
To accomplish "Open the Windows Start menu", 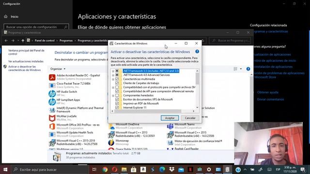I will point(5,170).
